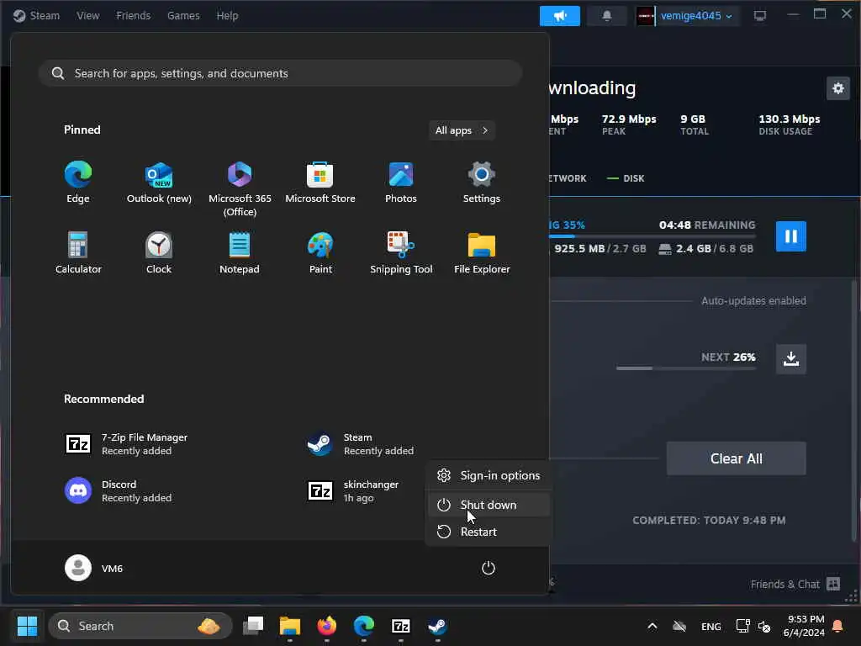
Task: Click Windows Start button on taskbar
Action: [x=27, y=626]
